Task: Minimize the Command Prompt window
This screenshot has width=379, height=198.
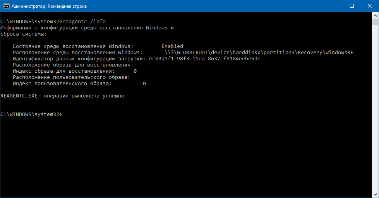Action: pos(334,6)
